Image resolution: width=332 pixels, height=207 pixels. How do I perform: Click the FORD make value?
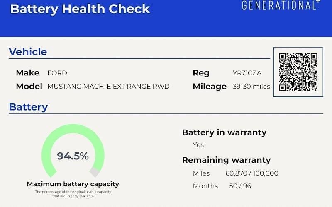coord(57,73)
